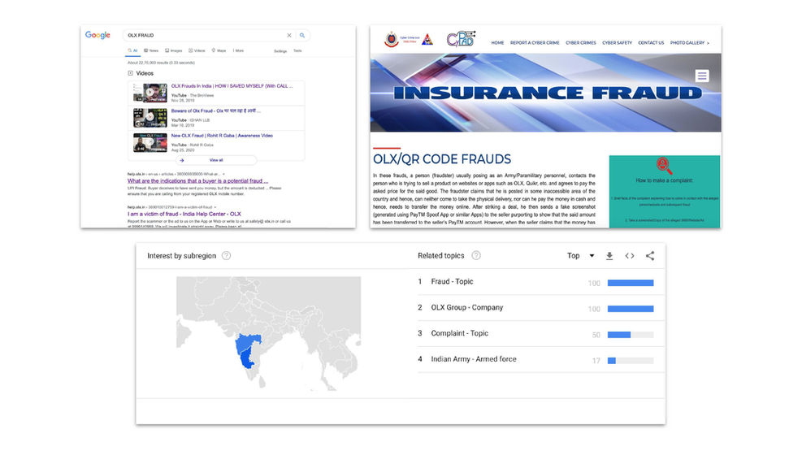
Task: Select the All results tab
Action: [x=133, y=50]
